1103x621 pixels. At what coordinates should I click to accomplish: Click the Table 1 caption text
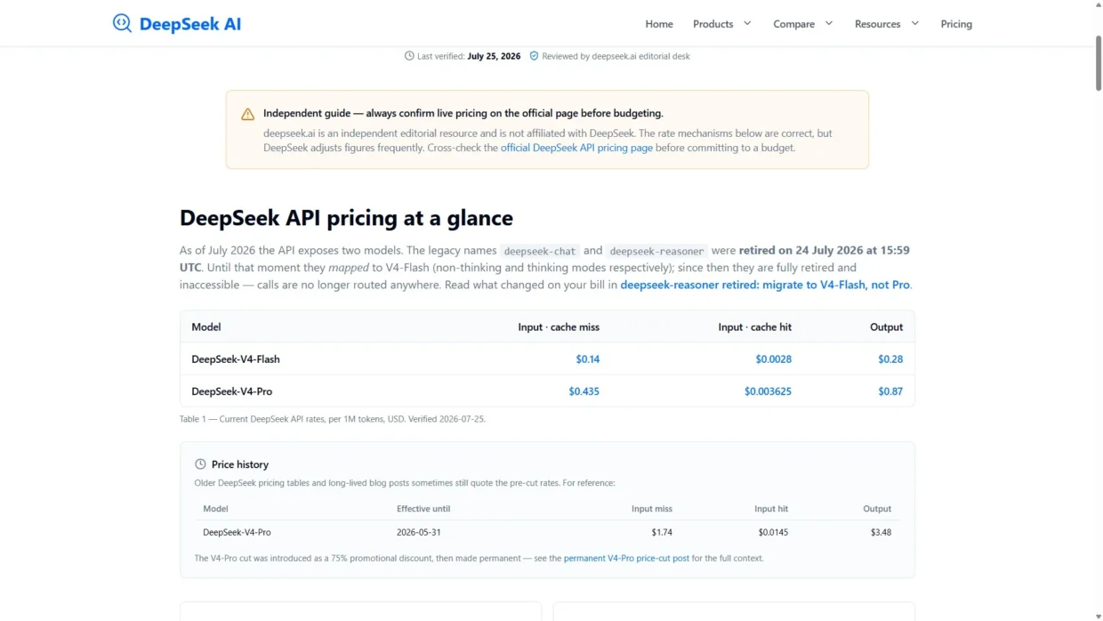tap(333, 418)
